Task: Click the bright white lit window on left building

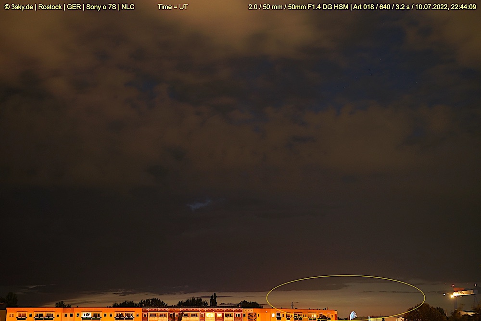Action: tap(87, 315)
